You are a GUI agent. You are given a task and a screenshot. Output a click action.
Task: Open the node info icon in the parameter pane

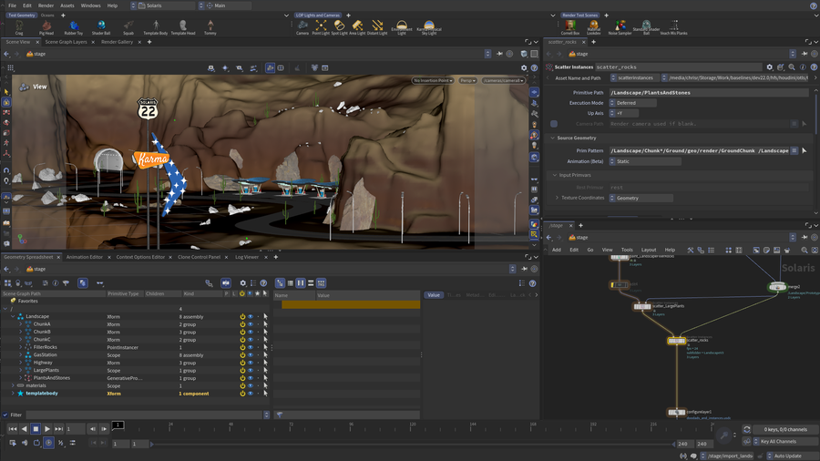[x=803, y=67]
